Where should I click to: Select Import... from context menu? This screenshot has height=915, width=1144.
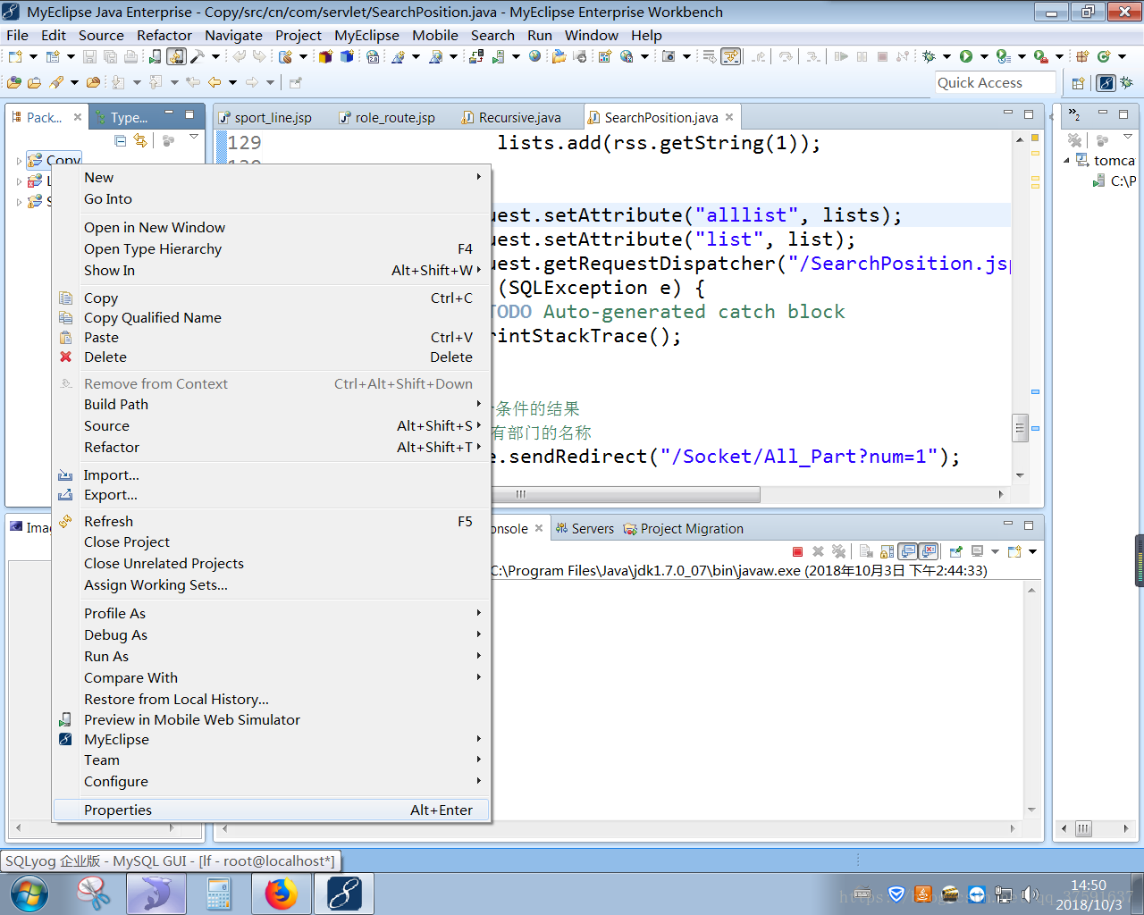272,474
